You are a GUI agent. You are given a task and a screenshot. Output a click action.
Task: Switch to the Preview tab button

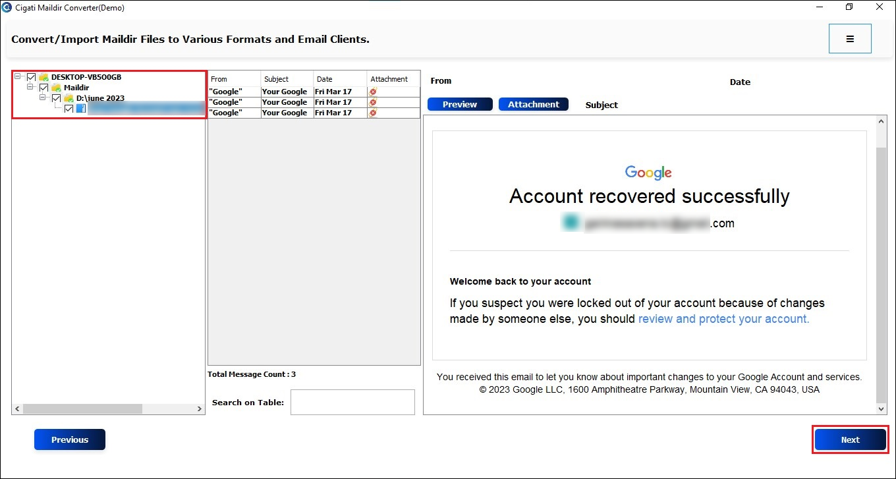tap(460, 104)
